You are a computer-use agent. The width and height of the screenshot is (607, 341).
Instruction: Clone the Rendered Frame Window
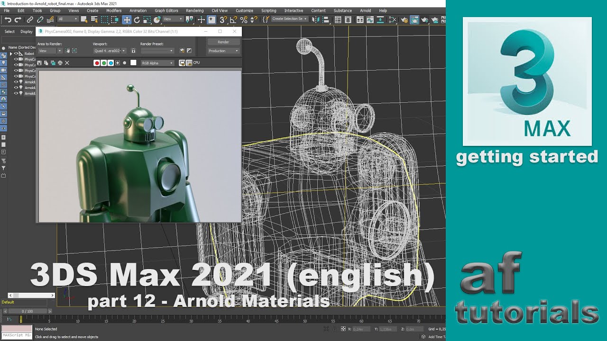click(x=53, y=63)
